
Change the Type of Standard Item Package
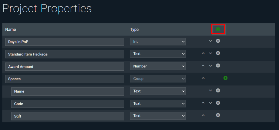[x=158, y=54]
